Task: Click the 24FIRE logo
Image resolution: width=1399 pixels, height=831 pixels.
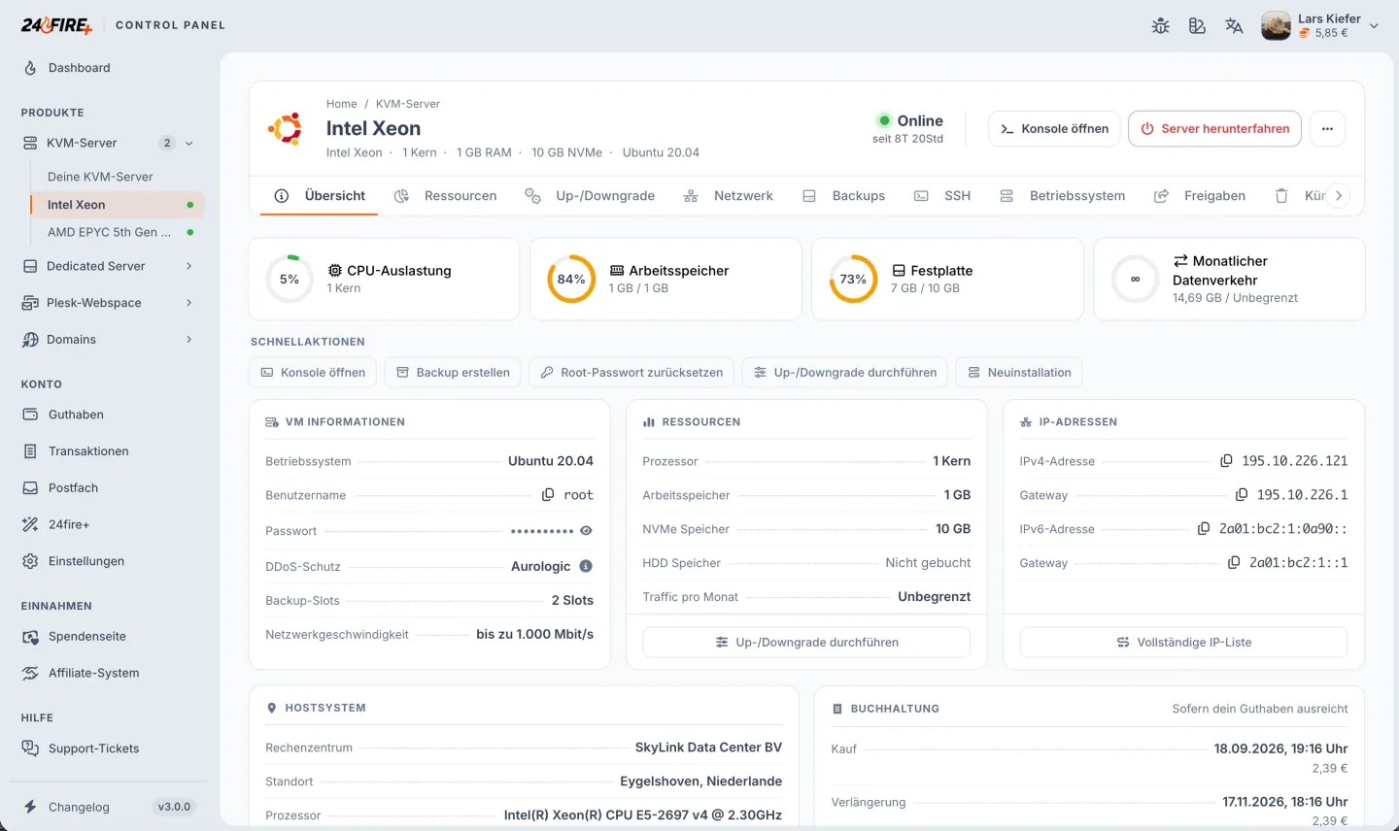Action: tap(56, 25)
